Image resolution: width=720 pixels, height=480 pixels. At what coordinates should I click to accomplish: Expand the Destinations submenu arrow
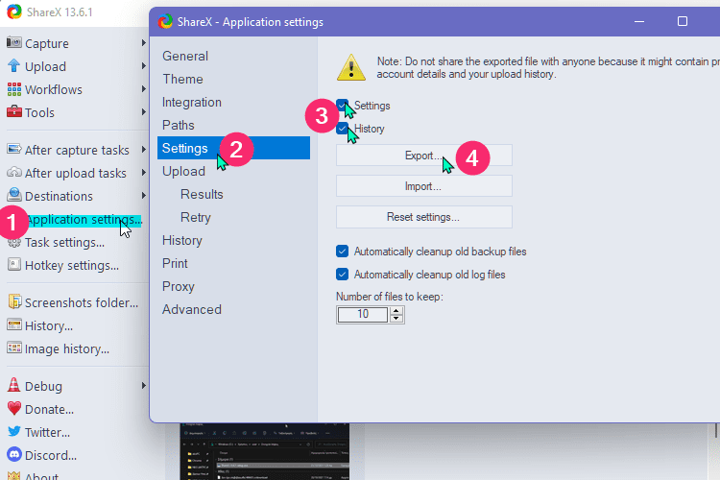click(144, 195)
